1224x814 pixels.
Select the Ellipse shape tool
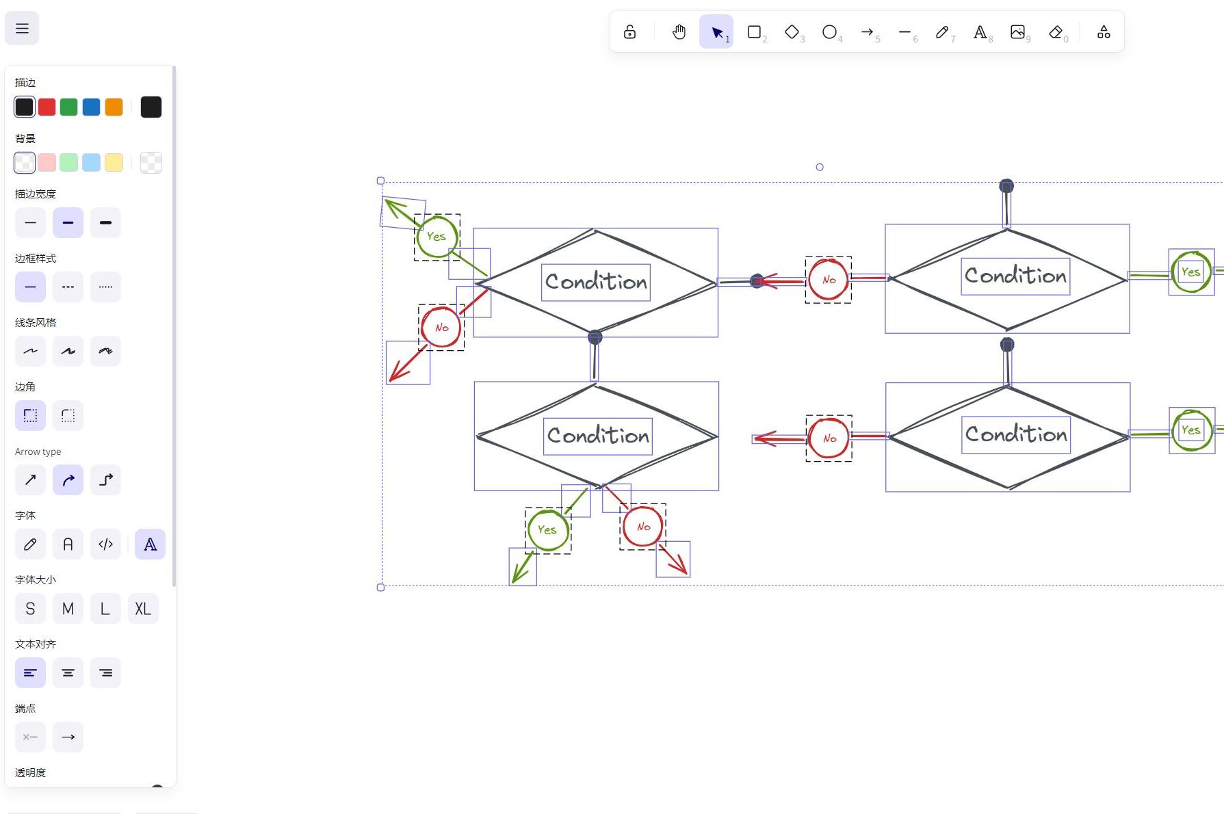[830, 32]
